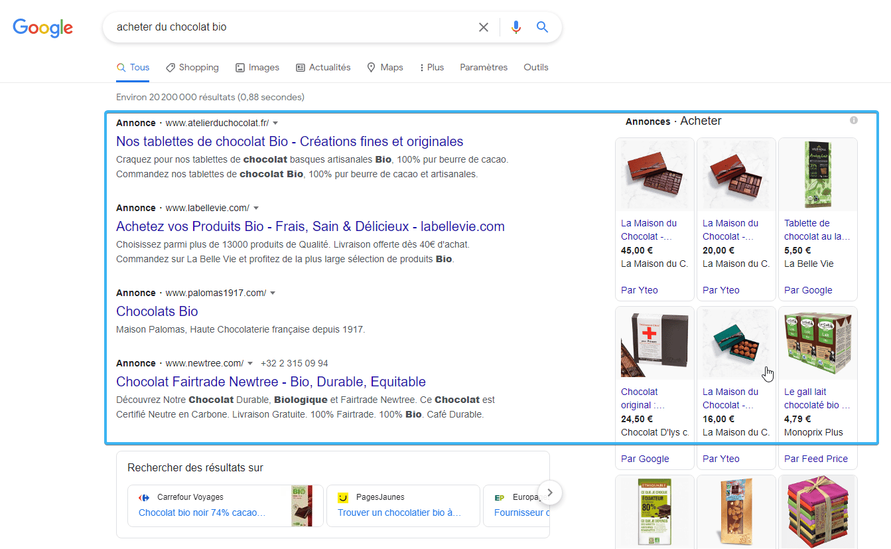The width and height of the screenshot is (891, 549).
Task: Click the 'Chocolat D'lys c.' seller text
Action: tap(655, 432)
